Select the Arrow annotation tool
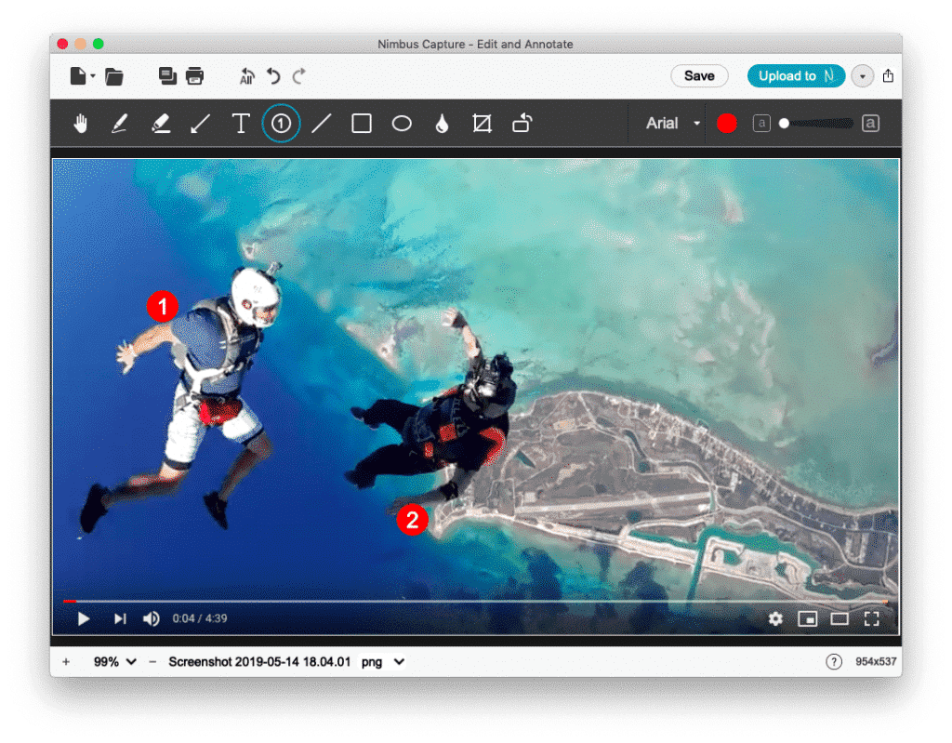This screenshot has height=743, width=952. (199, 123)
